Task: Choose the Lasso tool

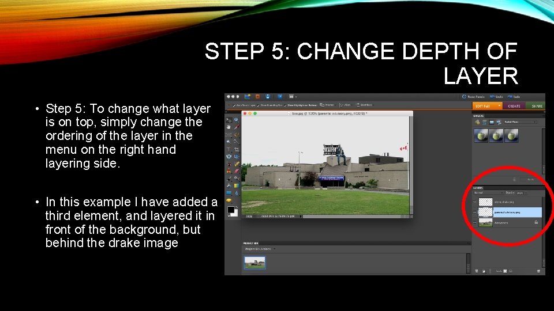Action: click(x=237, y=135)
